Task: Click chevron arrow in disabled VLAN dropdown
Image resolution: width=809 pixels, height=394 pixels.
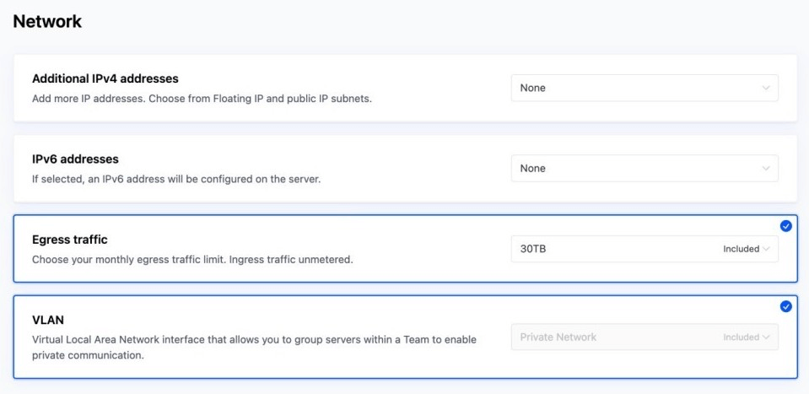Action: click(766, 337)
